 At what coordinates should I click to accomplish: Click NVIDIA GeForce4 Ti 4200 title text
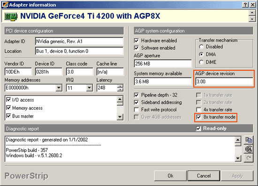click(90, 16)
